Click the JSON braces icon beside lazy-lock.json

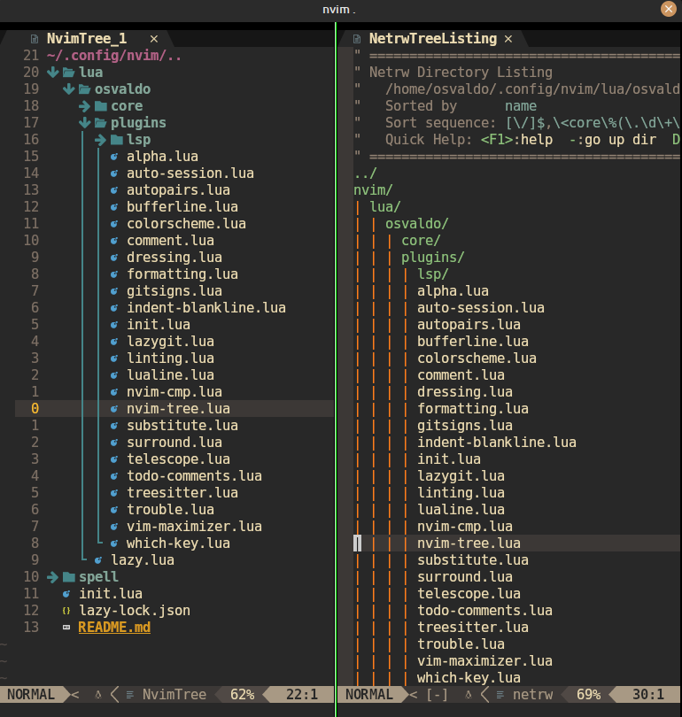[66, 611]
